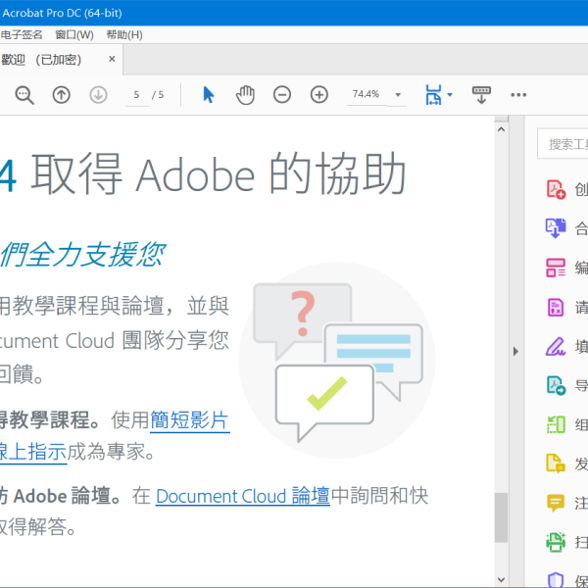Open Scan & OCR tool in side panel
Image resolution: width=588 pixels, height=588 pixels.
pos(556,542)
